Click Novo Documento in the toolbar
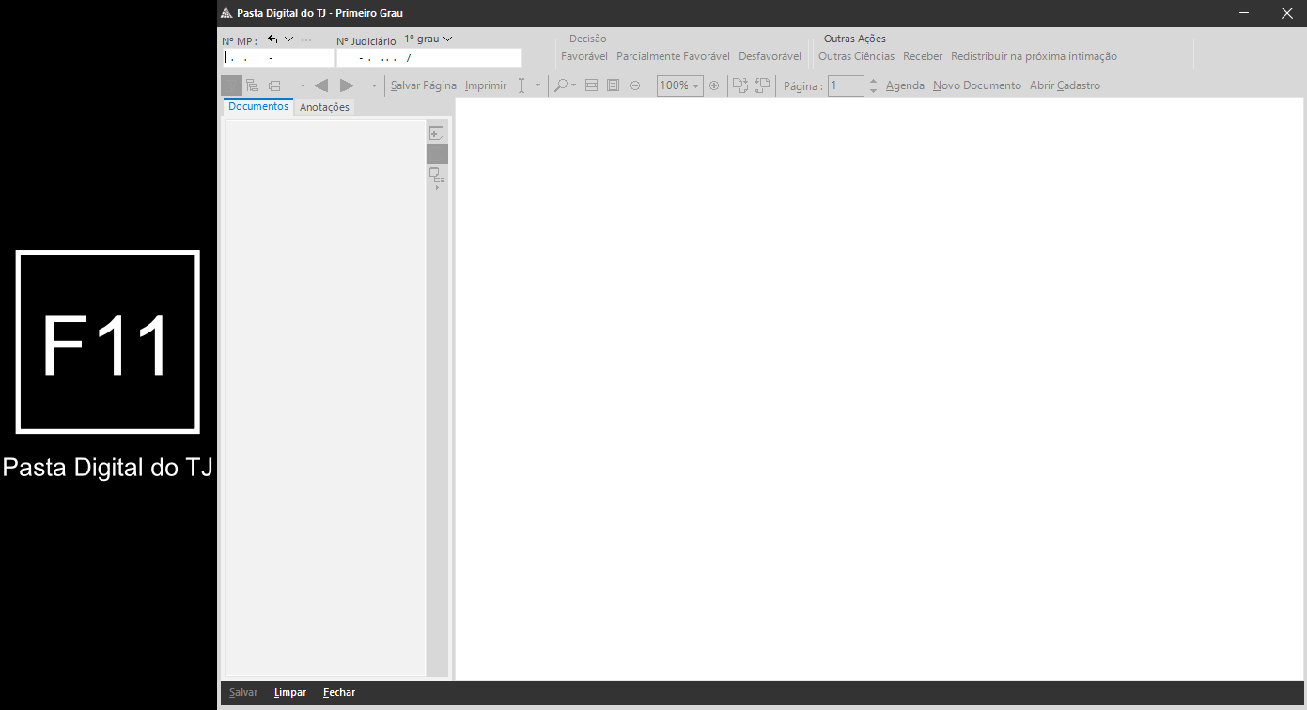 point(977,85)
